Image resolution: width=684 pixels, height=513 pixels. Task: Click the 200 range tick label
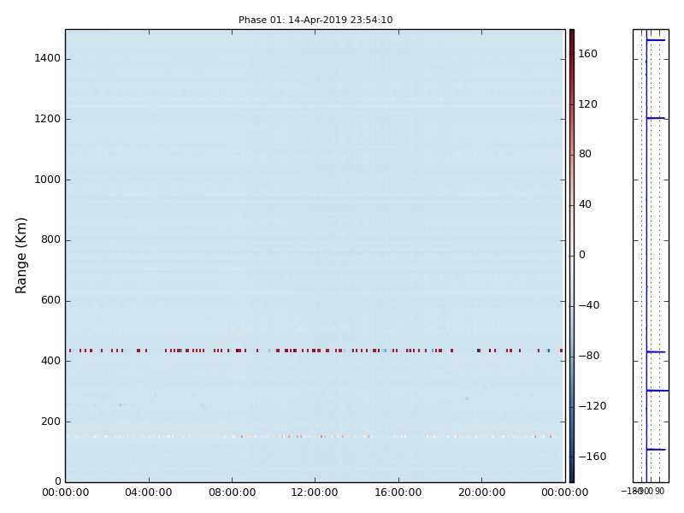[x=50, y=422]
